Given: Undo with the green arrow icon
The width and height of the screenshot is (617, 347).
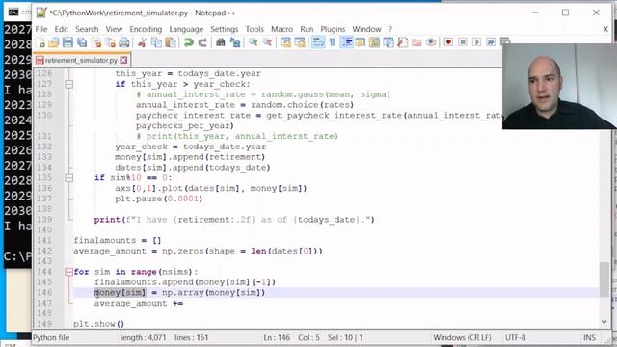Looking at the screenshot, I should point(189,42).
